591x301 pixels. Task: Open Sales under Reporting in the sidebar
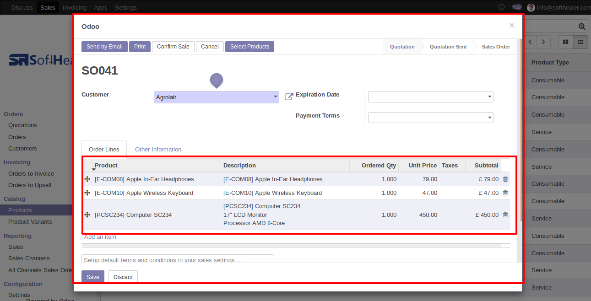click(x=16, y=247)
